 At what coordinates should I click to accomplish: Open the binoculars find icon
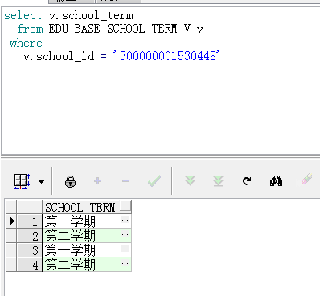point(276,181)
